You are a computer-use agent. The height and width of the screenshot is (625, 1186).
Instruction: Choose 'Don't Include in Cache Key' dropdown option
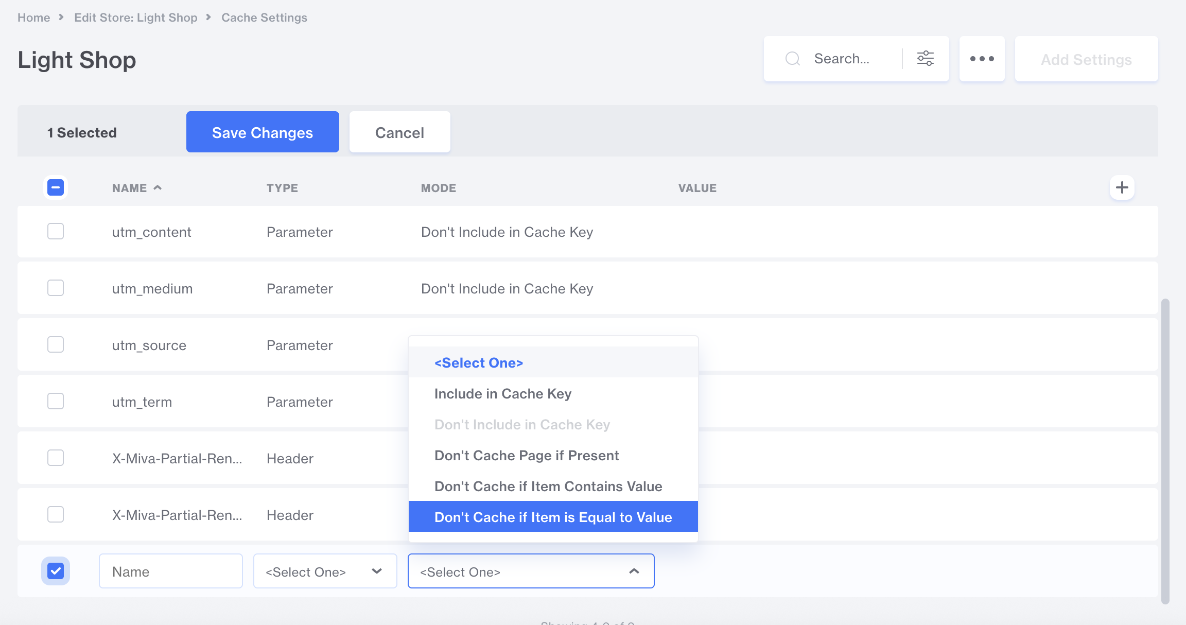(x=553, y=424)
